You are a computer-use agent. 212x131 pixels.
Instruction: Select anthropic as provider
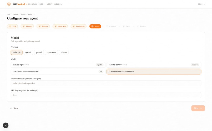coord(17,52)
